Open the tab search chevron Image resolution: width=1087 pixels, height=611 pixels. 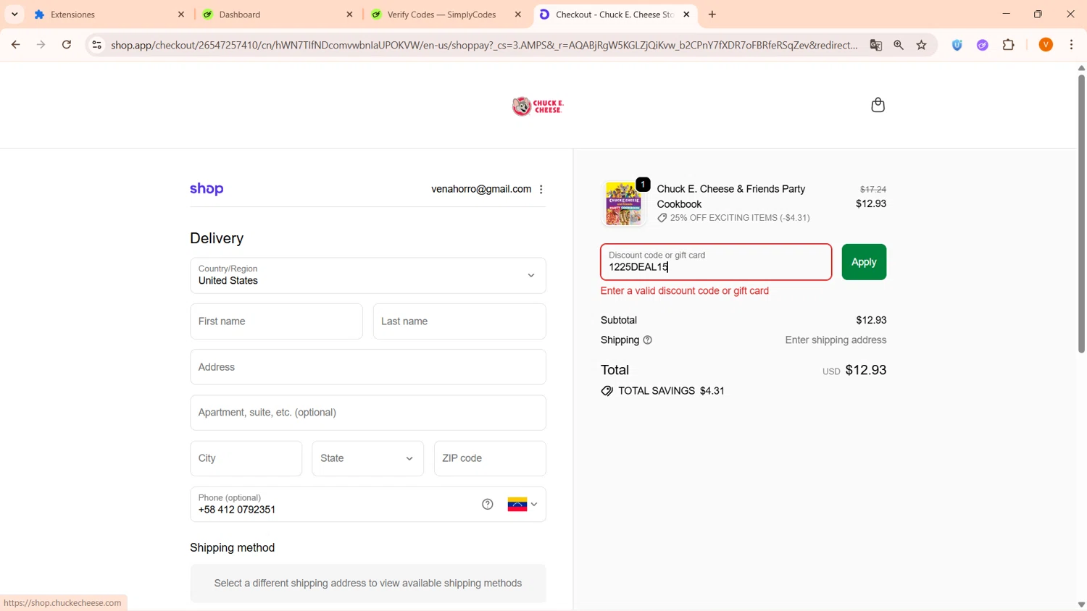click(14, 14)
